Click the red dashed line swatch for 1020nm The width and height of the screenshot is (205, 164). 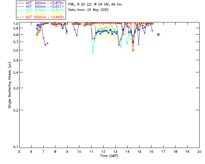click(21, 17)
